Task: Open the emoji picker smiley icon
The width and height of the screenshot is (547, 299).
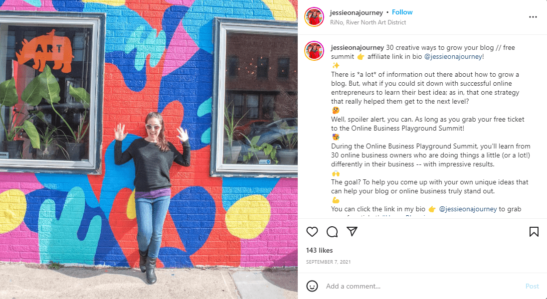Action: pyautogui.click(x=312, y=286)
